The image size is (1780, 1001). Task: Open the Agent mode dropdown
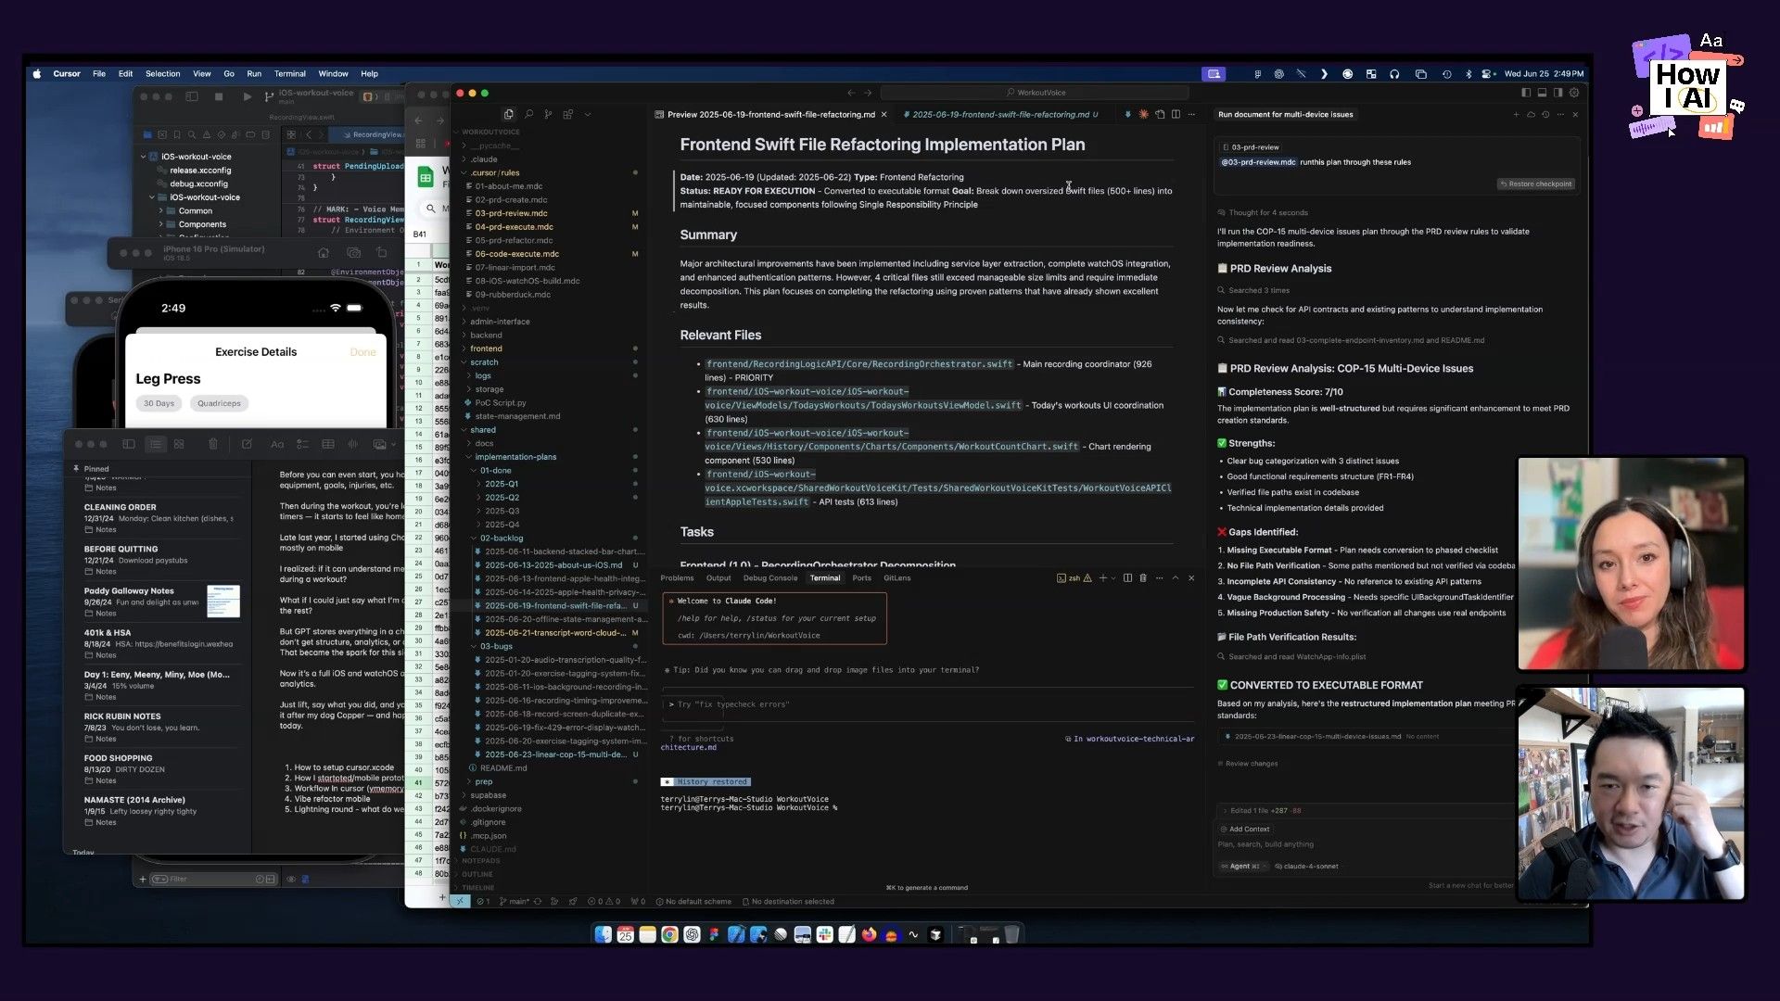[x=1242, y=867]
